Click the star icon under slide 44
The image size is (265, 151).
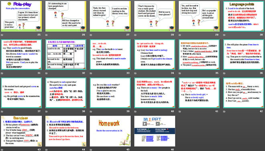pyautogui.click(x=47, y=150)
